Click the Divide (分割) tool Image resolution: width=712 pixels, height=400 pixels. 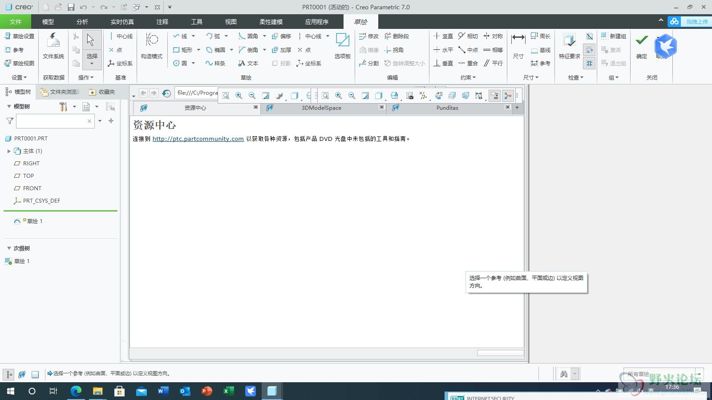(x=369, y=63)
